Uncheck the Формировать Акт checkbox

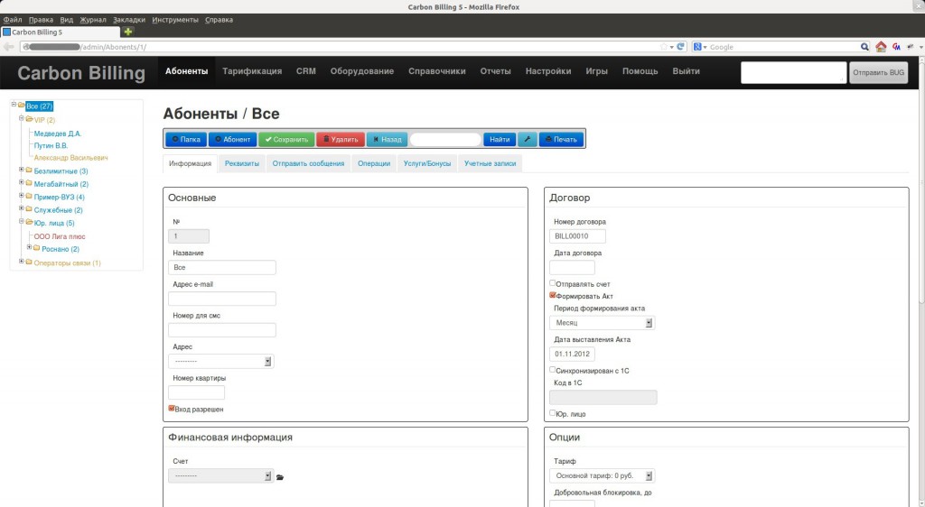tap(552, 296)
